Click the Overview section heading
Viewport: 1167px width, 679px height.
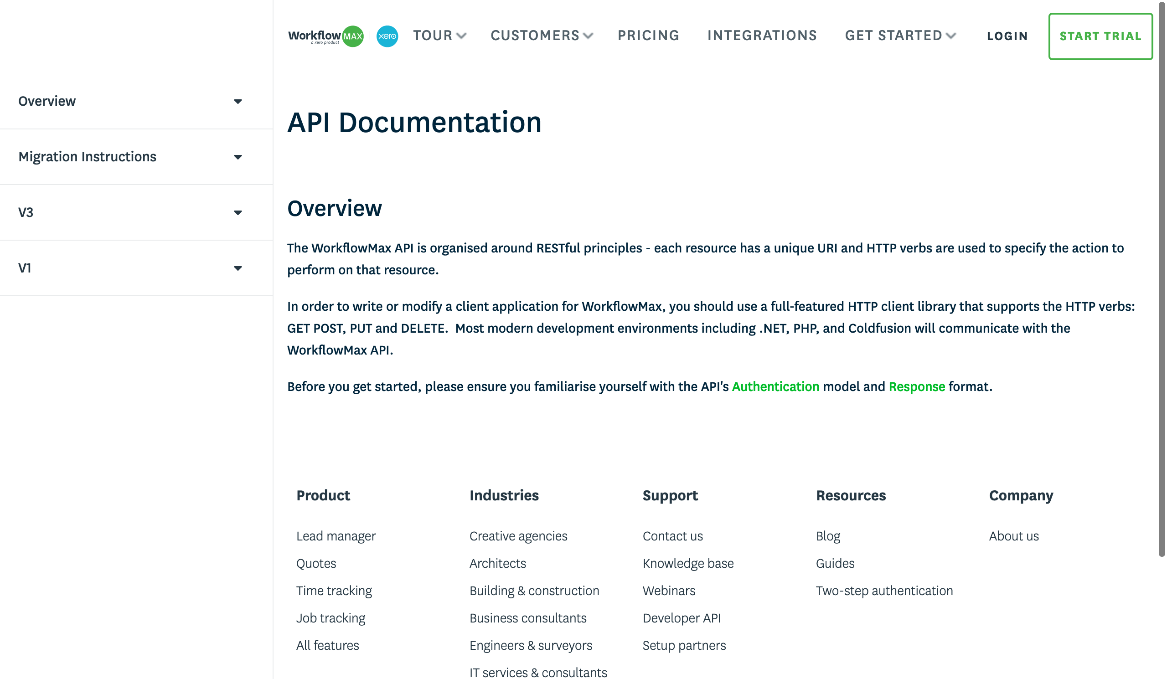tap(334, 208)
